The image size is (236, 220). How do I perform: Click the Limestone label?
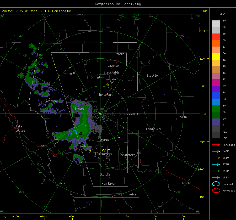click(x=50, y=101)
